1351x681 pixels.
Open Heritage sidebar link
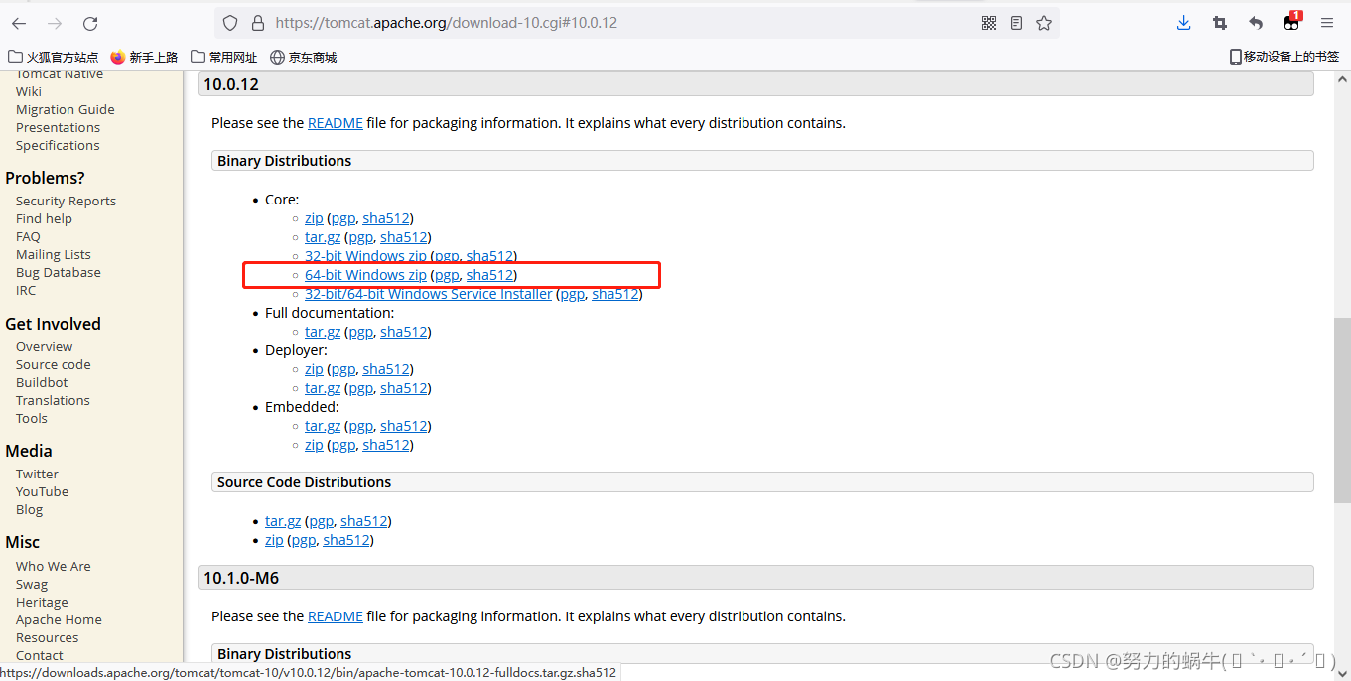pyautogui.click(x=42, y=602)
